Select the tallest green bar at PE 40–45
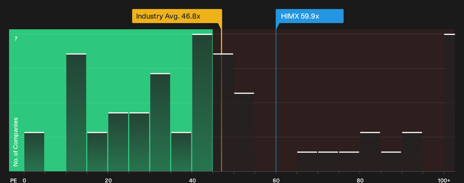Screen dimensions: 464x183 point(202,102)
